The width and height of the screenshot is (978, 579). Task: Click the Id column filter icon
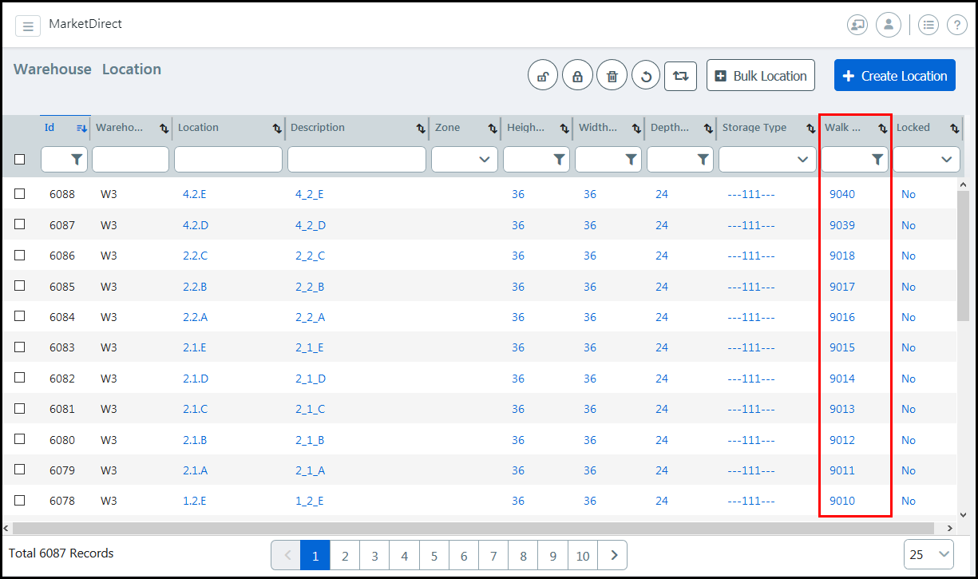pyautogui.click(x=77, y=160)
